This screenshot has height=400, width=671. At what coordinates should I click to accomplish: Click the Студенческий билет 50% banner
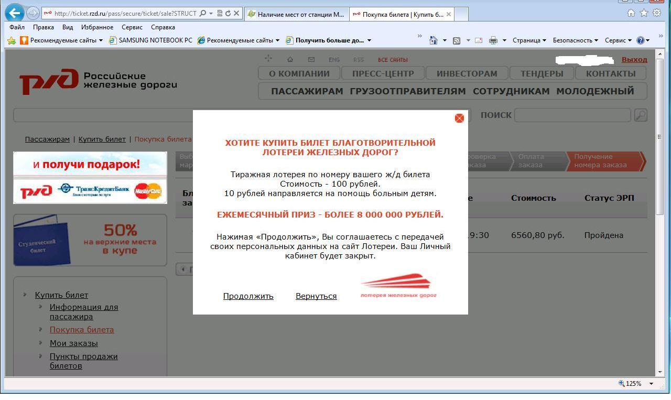90,240
